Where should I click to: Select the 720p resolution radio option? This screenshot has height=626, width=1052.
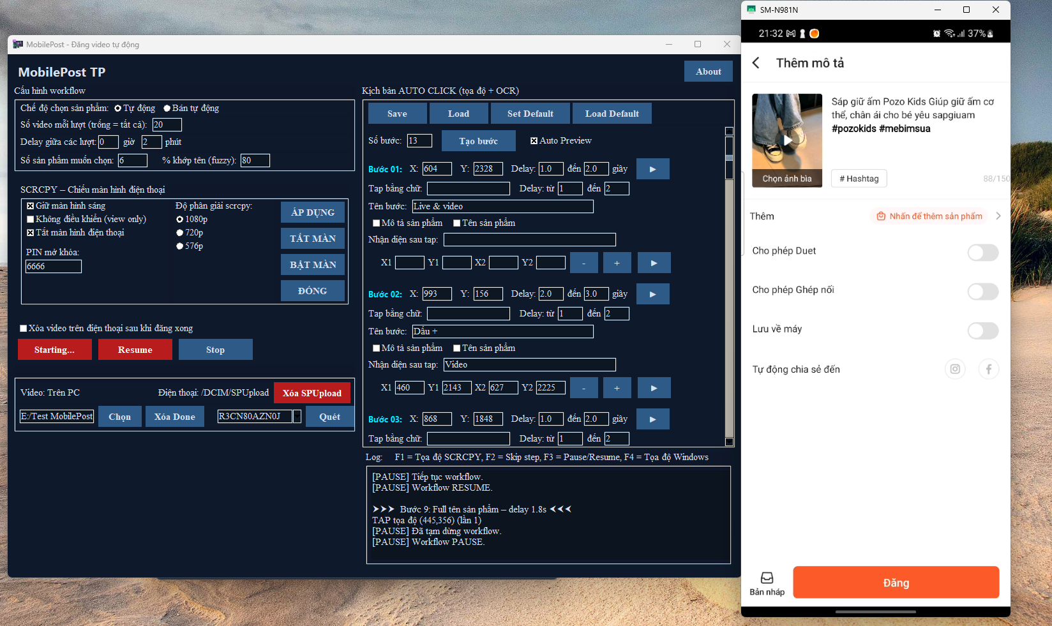[x=180, y=233]
